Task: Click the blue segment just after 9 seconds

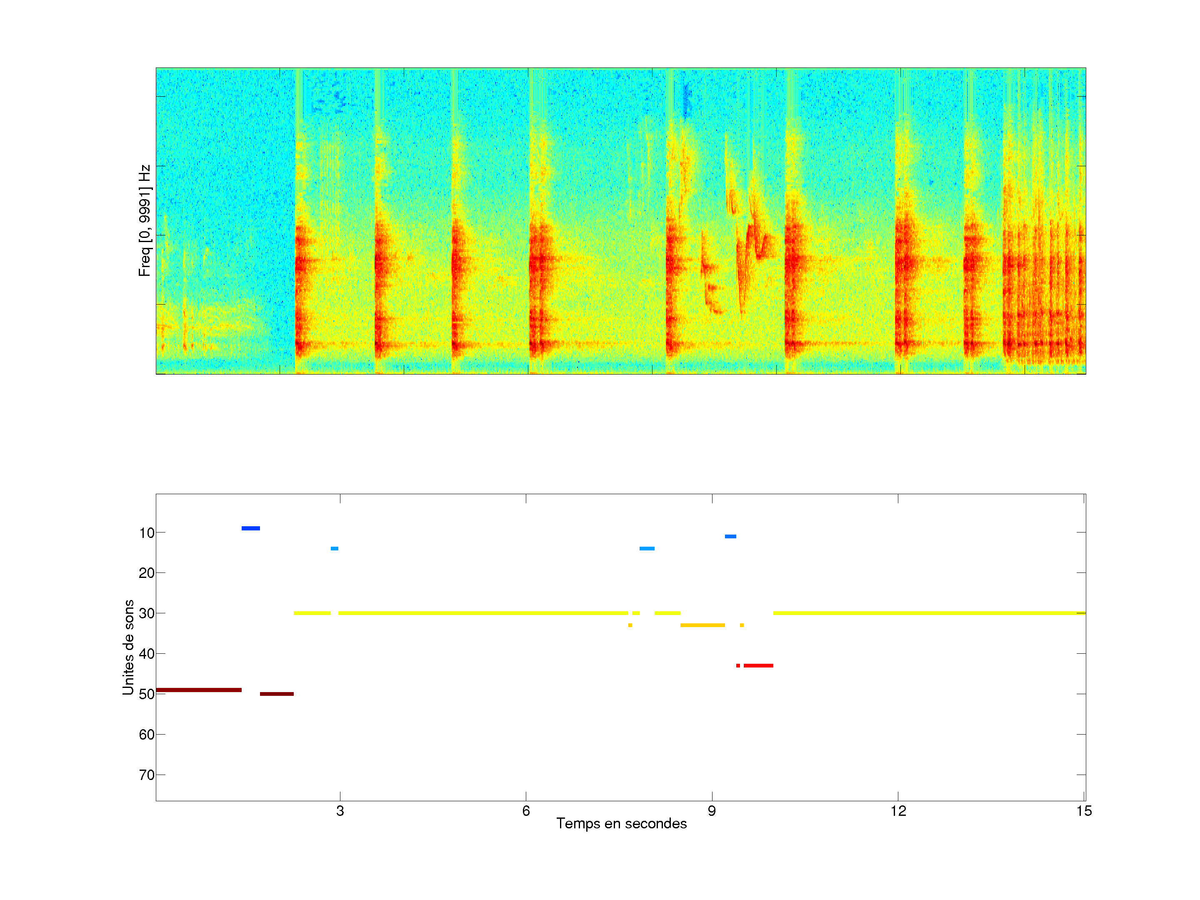Action: (x=730, y=537)
